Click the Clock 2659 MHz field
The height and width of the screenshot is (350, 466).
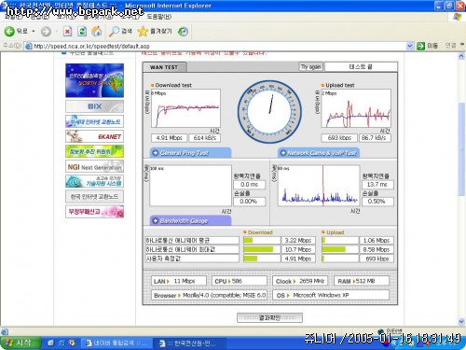[300, 281]
